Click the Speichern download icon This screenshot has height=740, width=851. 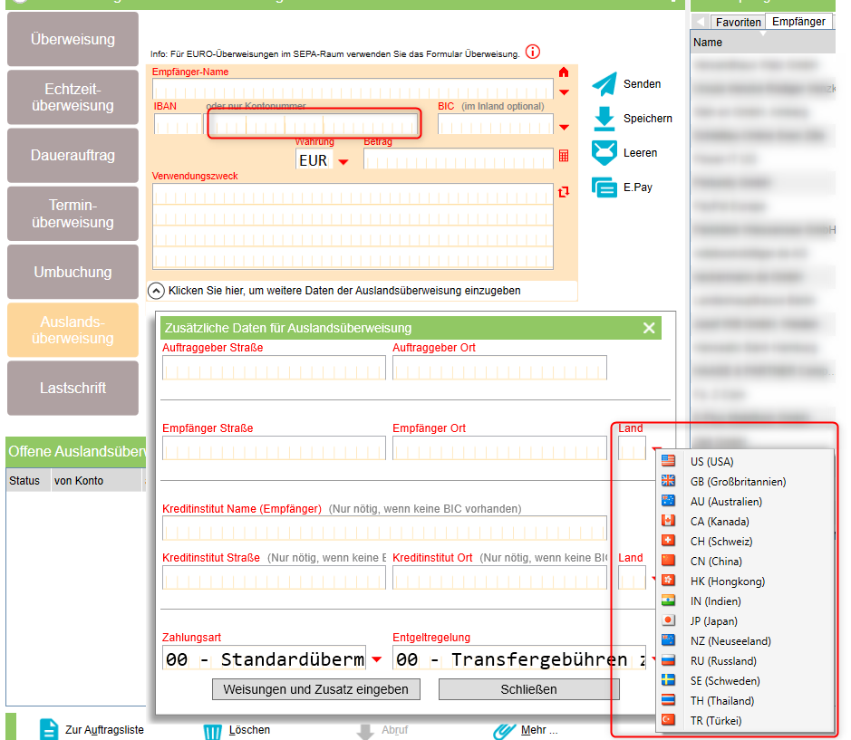pyautogui.click(x=604, y=119)
